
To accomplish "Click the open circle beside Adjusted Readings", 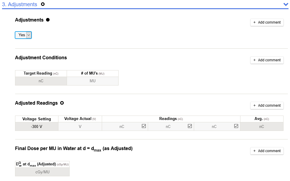I will pyautogui.click(x=62, y=103).
